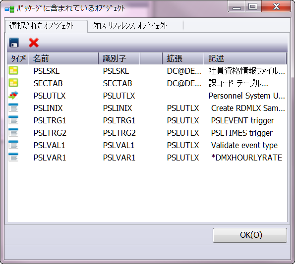
Task: Click the function icon for PSLINIX
Action: tap(13, 107)
